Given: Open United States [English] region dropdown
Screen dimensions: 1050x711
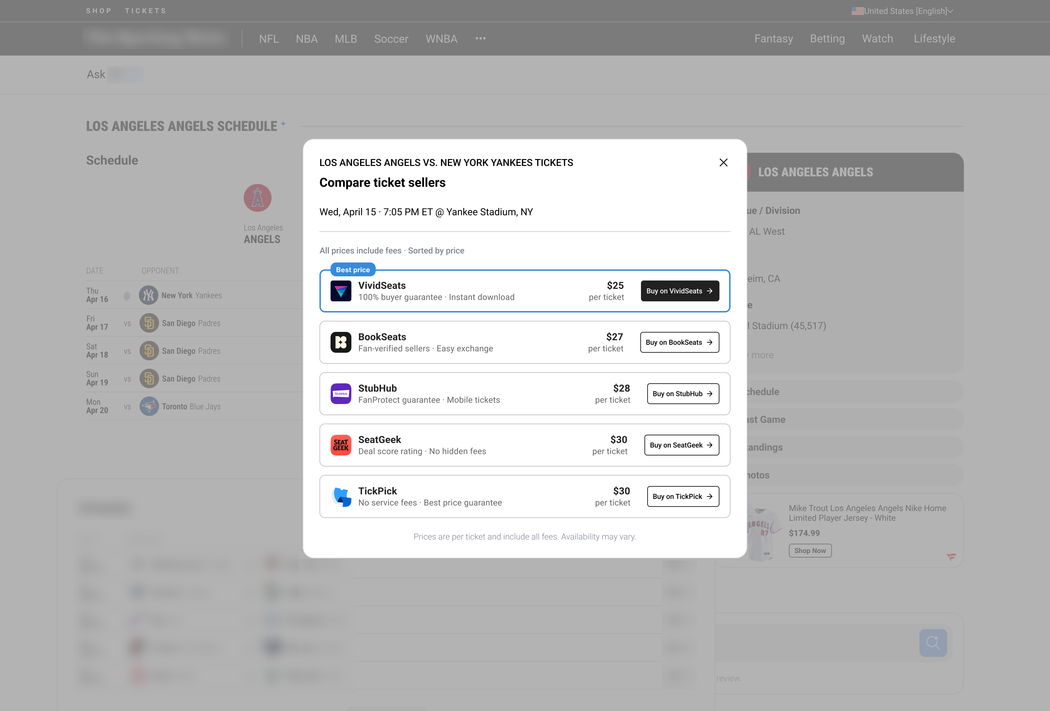Looking at the screenshot, I should (x=903, y=11).
